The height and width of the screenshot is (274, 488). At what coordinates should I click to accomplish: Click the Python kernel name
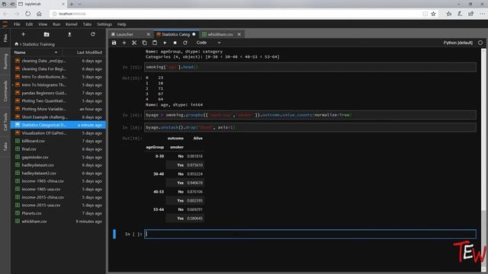(x=457, y=43)
